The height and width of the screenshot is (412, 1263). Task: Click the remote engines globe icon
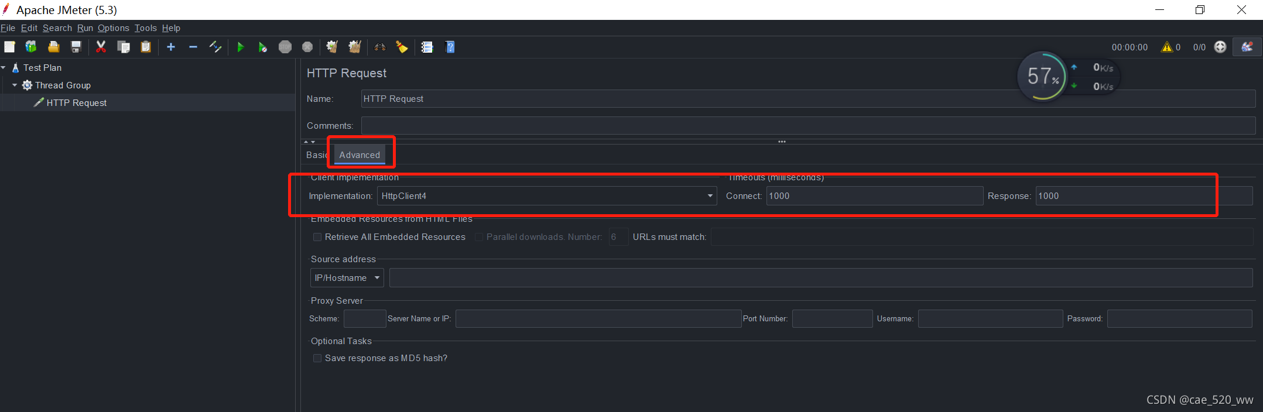click(x=1220, y=47)
